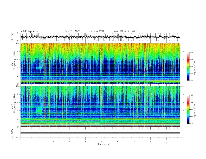The width and height of the screenshot is (206, 159).
Task: Click the thick black ch.3 trace line
Action: click(x=100, y=133)
